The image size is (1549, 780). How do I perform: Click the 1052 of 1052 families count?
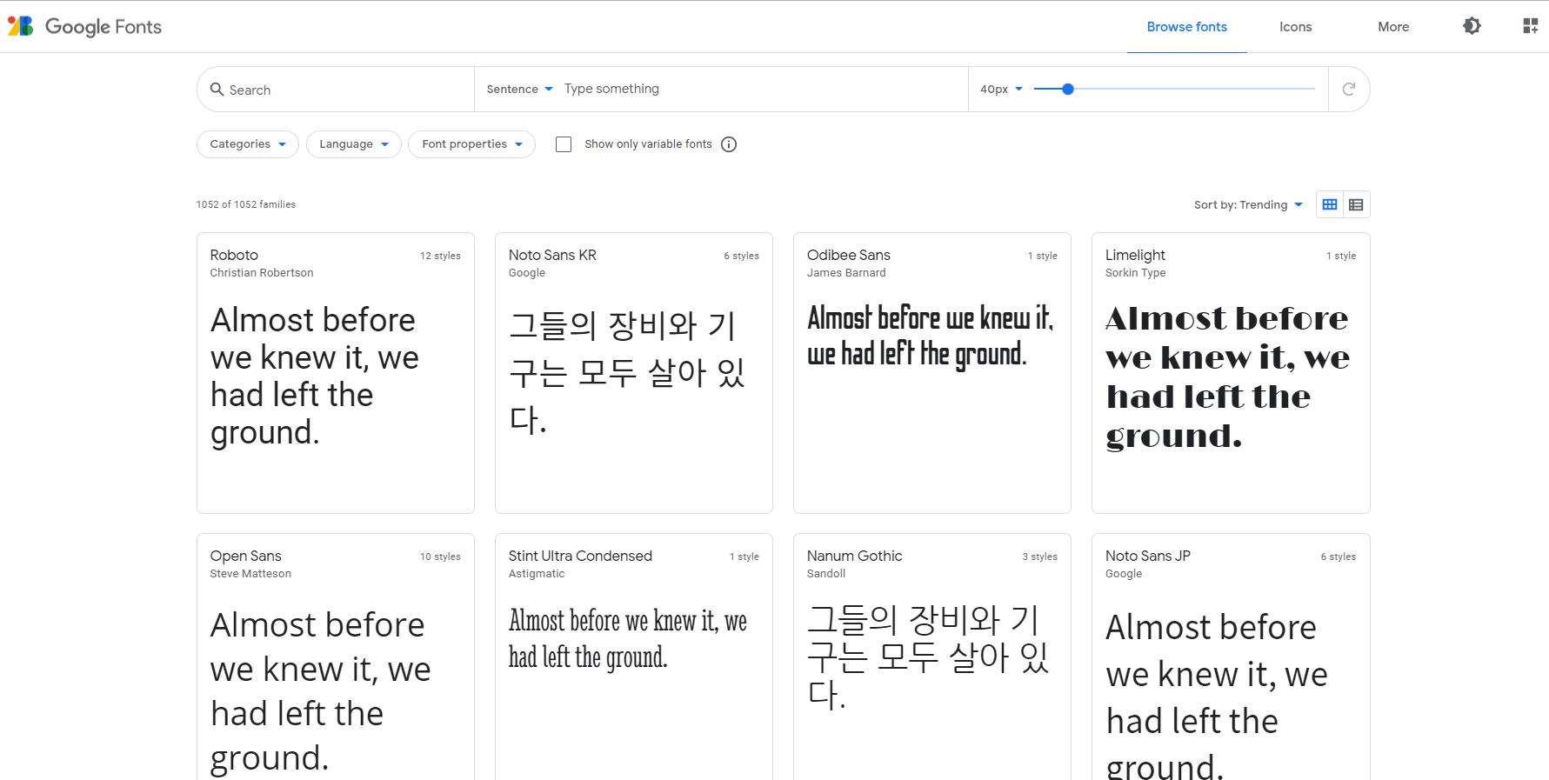(x=246, y=204)
